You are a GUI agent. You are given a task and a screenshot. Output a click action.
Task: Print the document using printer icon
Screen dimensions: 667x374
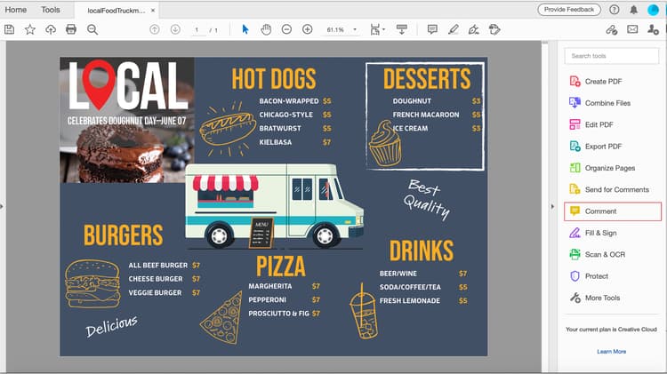(71, 29)
